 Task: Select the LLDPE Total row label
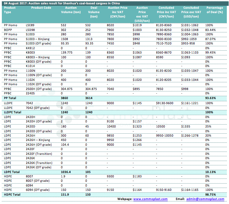coord(12,112)
